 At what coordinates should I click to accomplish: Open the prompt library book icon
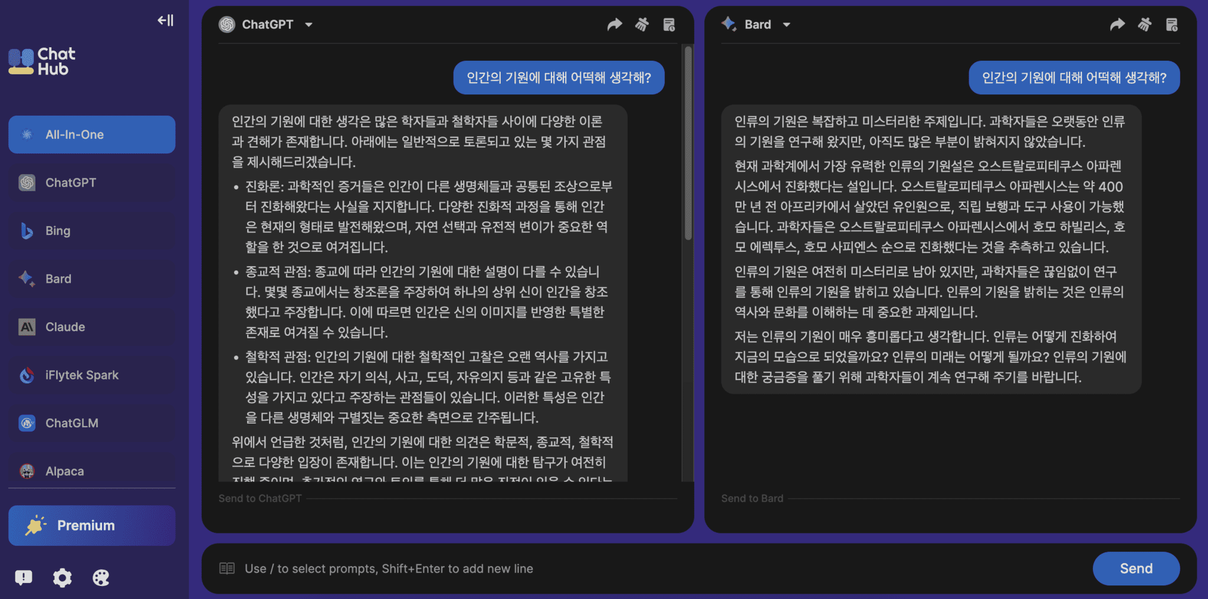tap(227, 568)
